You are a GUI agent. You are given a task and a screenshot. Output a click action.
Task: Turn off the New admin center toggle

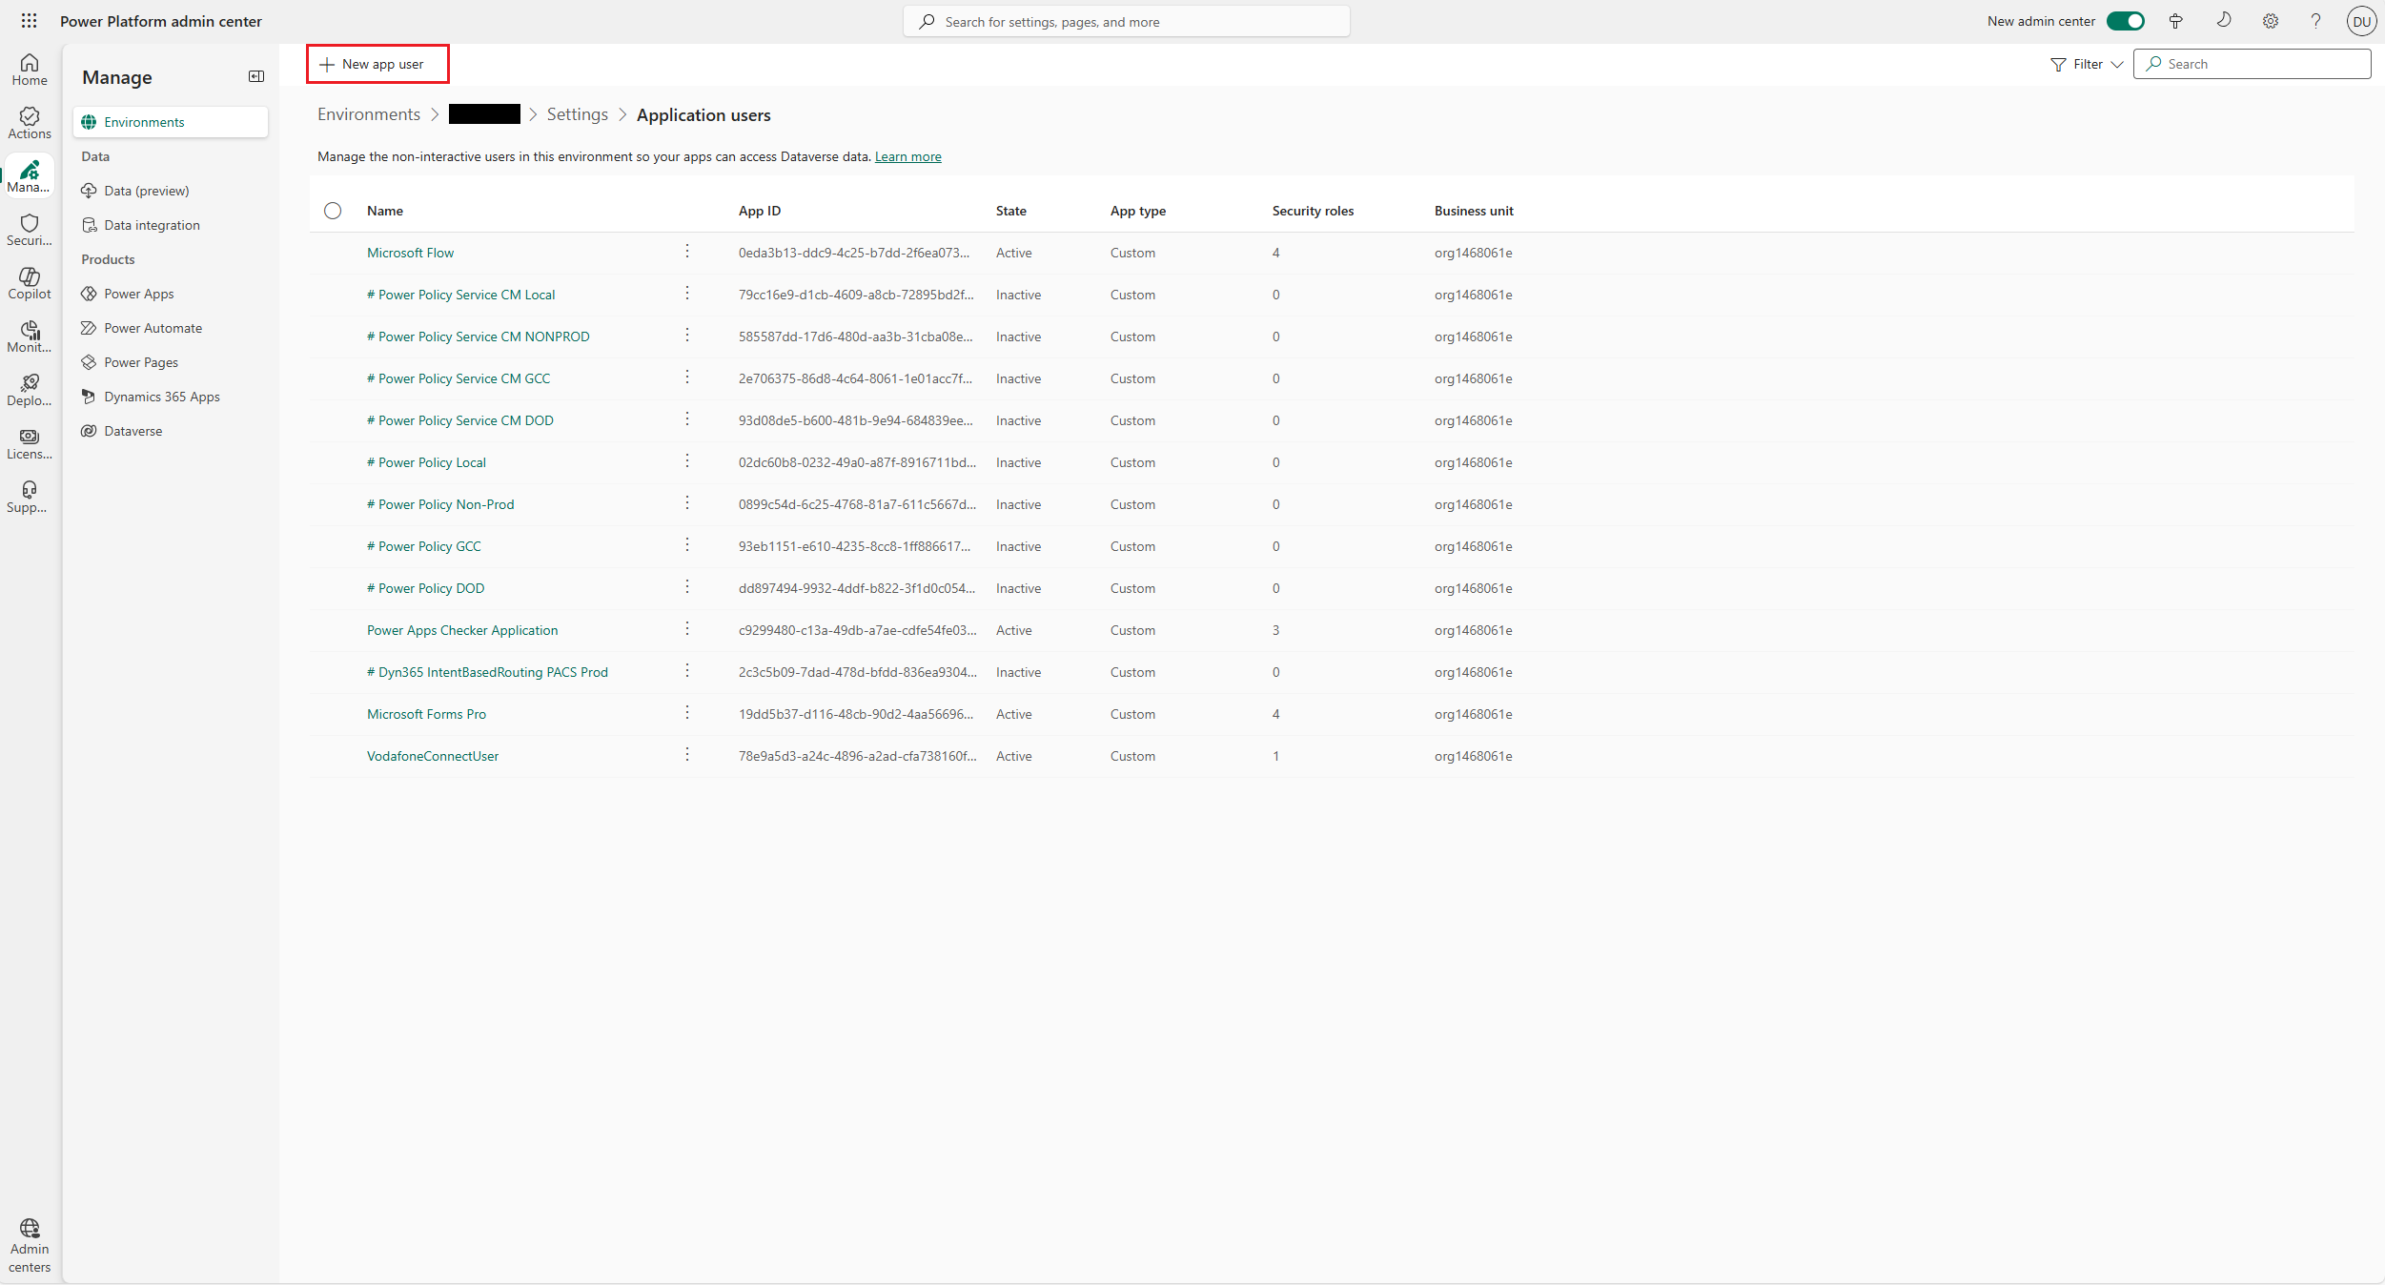point(2125,21)
